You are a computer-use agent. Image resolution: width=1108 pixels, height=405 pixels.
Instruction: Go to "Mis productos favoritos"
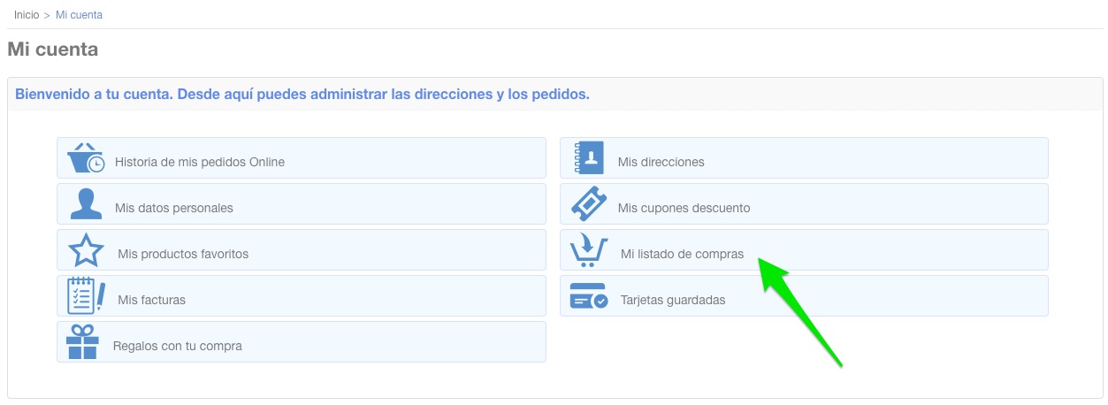tap(183, 255)
